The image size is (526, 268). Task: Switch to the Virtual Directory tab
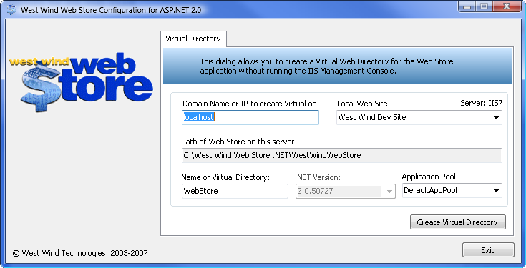[193, 39]
